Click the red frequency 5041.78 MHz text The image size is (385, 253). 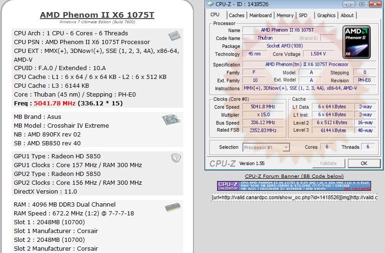click(x=55, y=103)
